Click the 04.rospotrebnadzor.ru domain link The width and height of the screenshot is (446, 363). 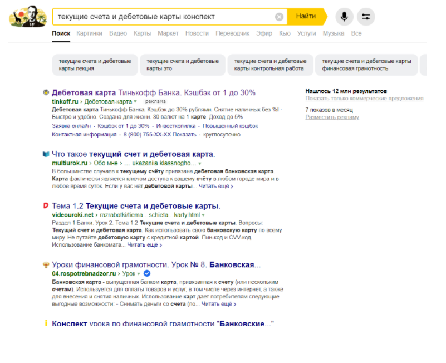[84, 274]
